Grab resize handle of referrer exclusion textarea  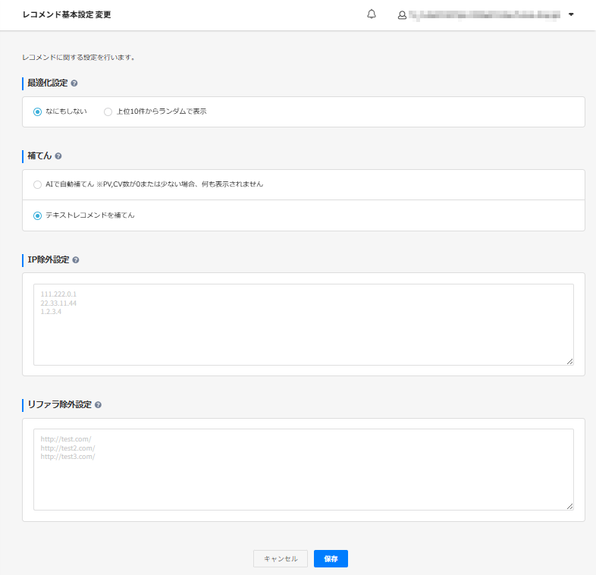tap(569, 506)
